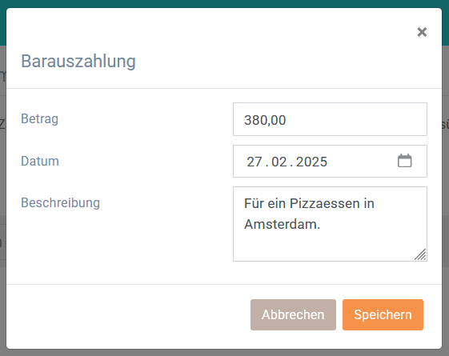Click the textarea resize grip corner
Image resolution: width=449 pixels, height=356 pixels.
point(420,254)
